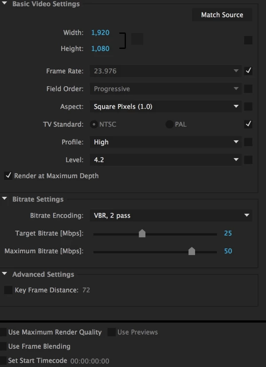266x367 pixels.
Task: Click the Maximum Bitrate slider handle
Action: (x=192, y=251)
